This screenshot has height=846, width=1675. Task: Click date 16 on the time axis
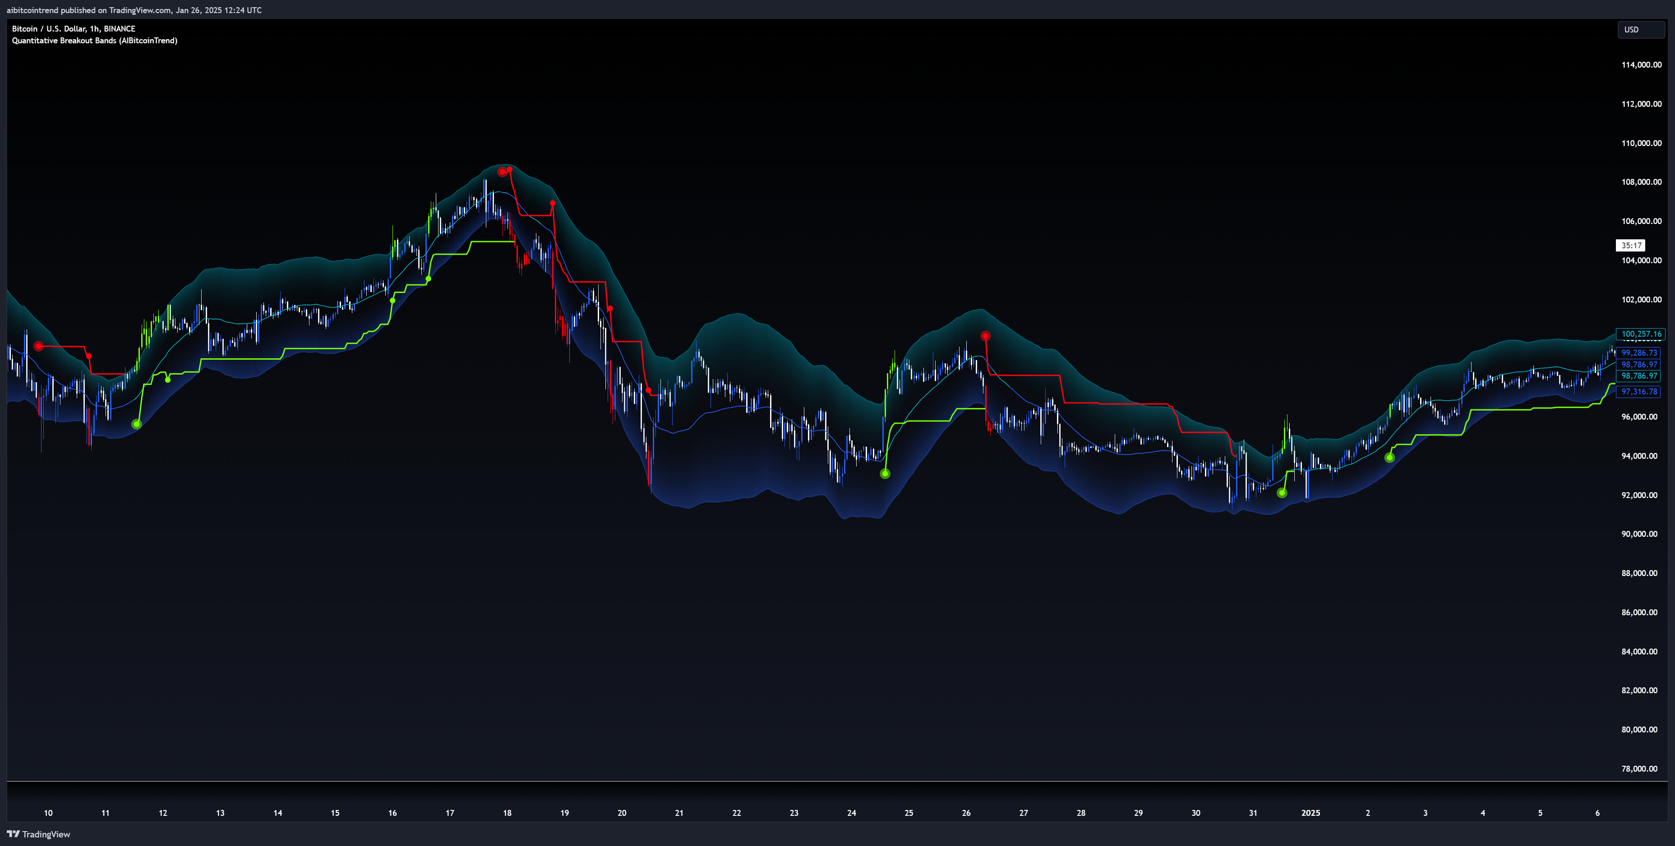[392, 813]
